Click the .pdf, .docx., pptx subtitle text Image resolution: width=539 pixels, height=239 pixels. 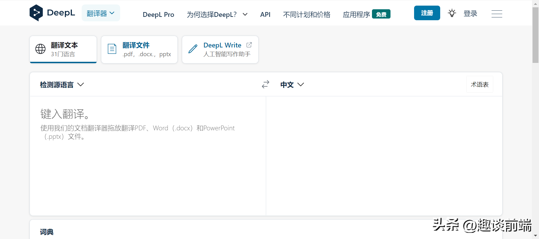[147, 54]
